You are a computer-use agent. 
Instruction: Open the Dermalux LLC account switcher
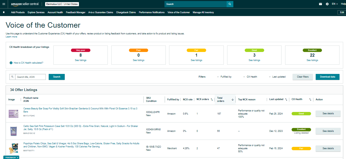62,4
